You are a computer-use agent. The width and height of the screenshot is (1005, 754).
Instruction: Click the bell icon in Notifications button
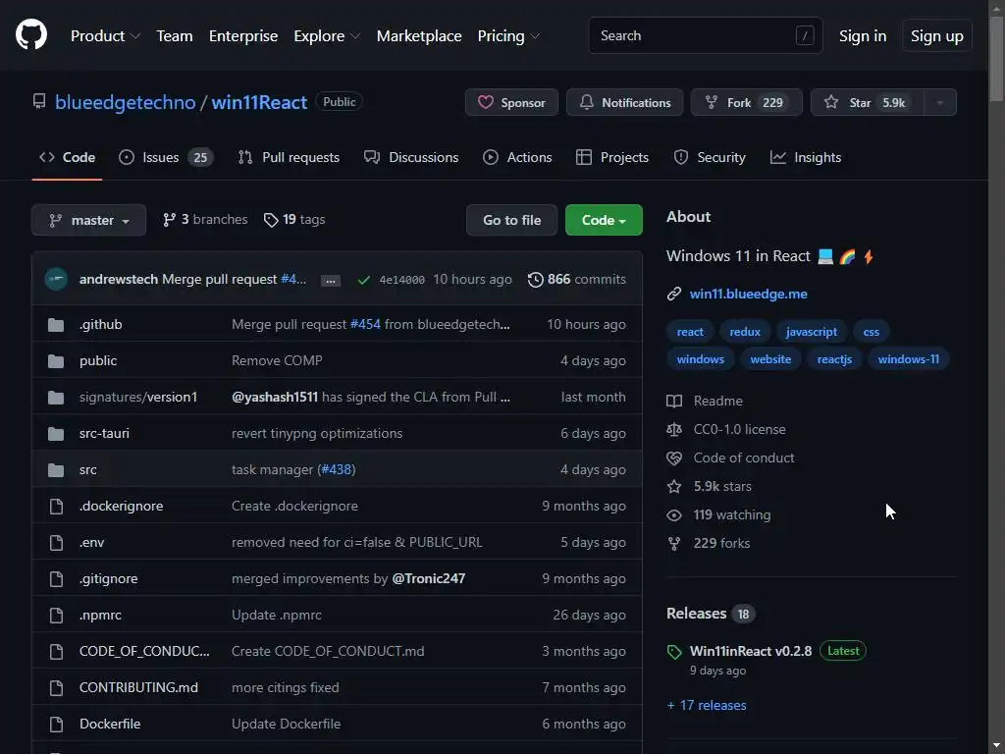pos(587,102)
